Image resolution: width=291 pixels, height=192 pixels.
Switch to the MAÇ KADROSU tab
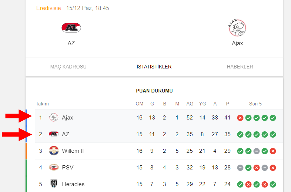click(x=68, y=67)
